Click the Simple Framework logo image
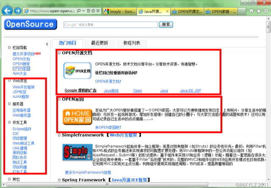This screenshot has height=188, width=271. tap(77, 153)
